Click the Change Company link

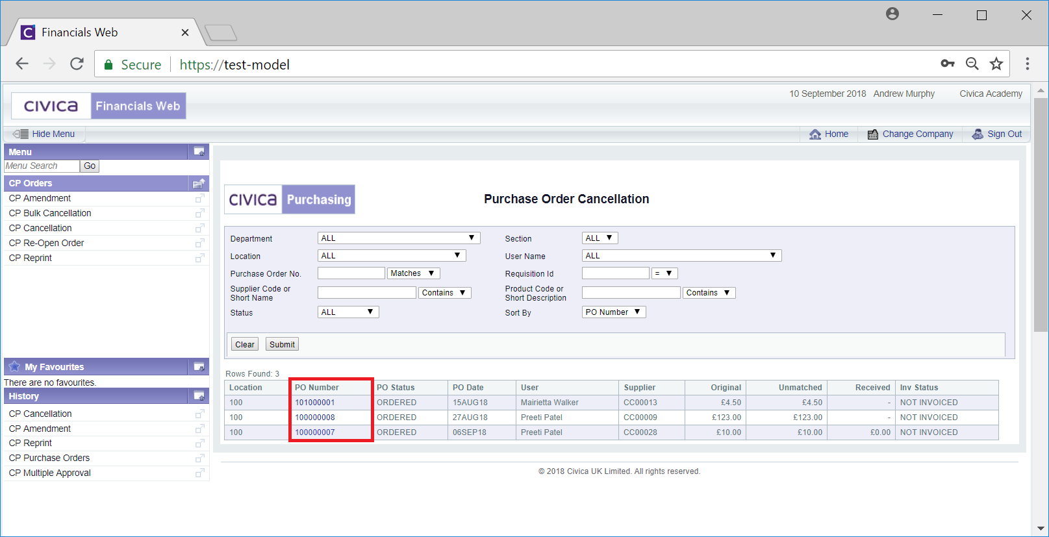coord(918,134)
